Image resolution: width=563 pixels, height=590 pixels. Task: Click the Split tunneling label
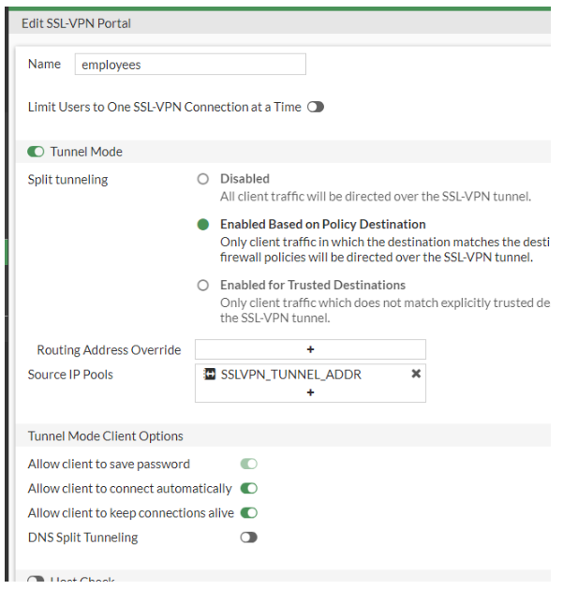(x=67, y=179)
